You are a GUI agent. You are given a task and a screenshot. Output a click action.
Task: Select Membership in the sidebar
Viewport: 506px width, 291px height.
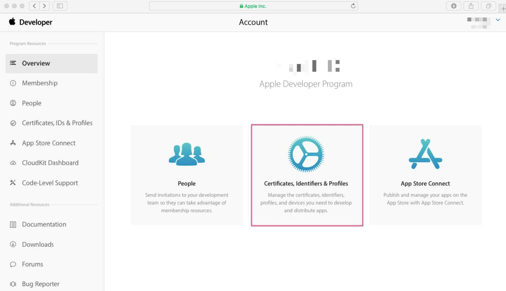40,83
